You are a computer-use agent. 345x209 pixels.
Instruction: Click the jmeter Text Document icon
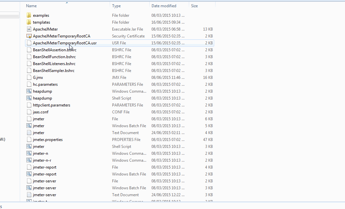tap(29, 133)
